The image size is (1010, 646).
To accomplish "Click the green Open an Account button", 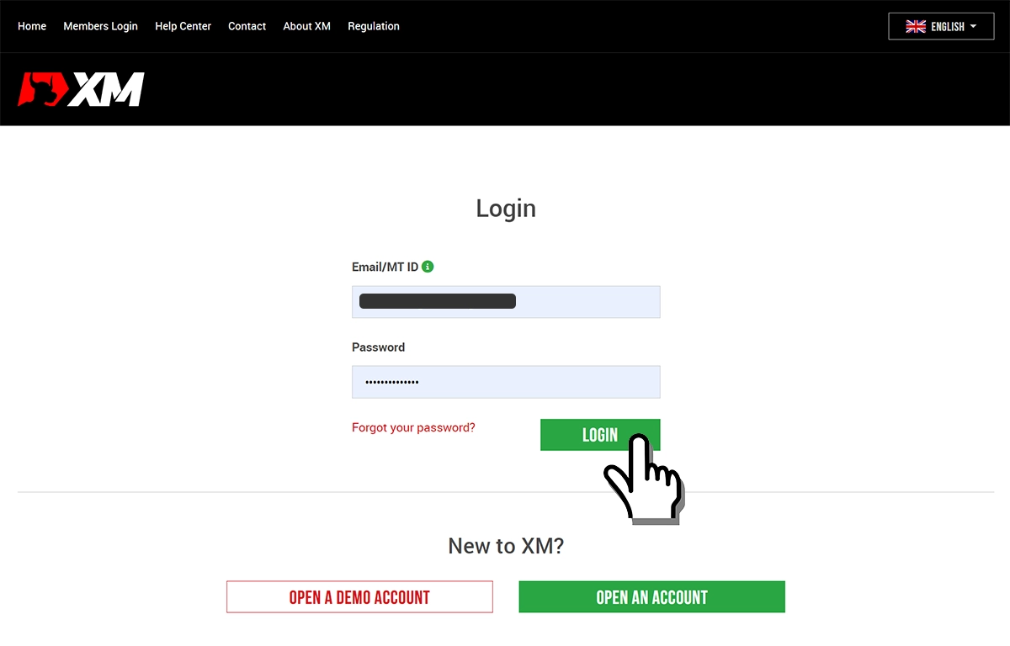I will [651, 597].
